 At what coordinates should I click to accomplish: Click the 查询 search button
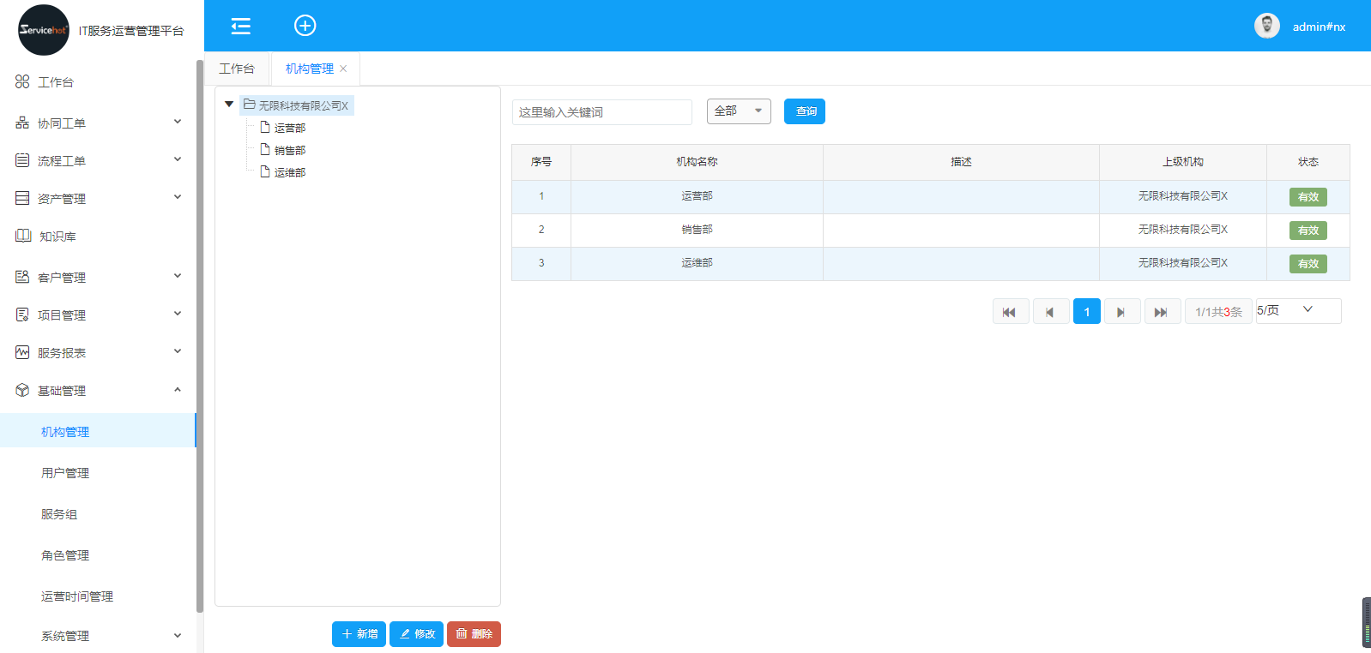[805, 111]
